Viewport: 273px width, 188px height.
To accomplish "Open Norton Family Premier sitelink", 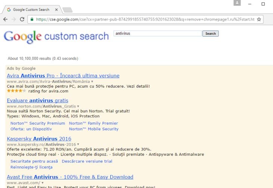I will click(93, 123).
